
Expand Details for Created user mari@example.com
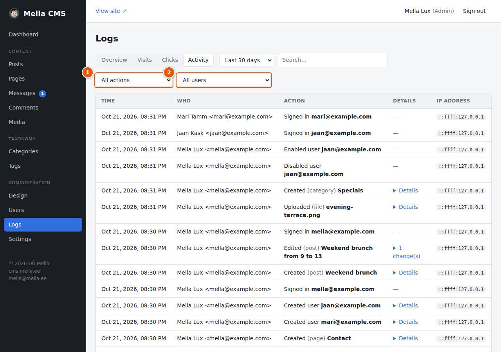(405, 322)
